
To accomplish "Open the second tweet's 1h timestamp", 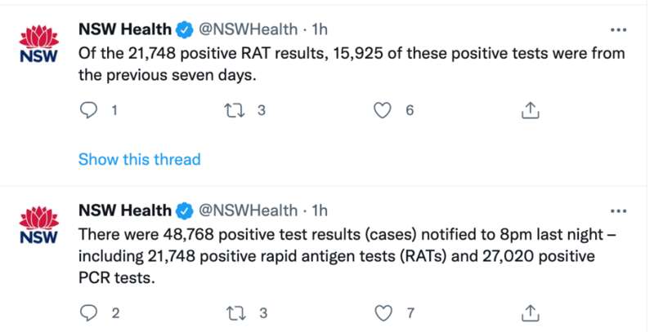I will (x=319, y=210).
